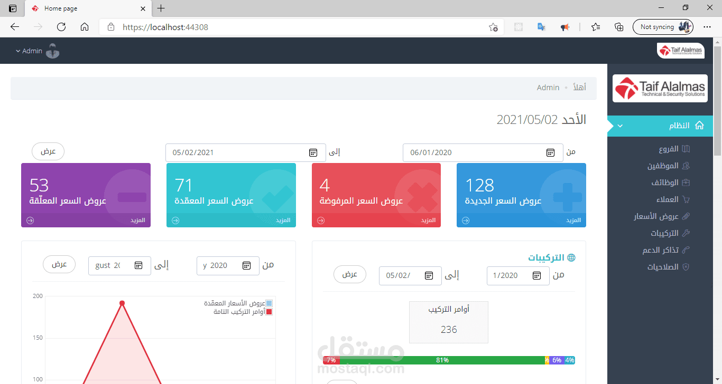Click the translate icon in the browser toolbar
The height and width of the screenshot is (384, 722).
coord(541,27)
